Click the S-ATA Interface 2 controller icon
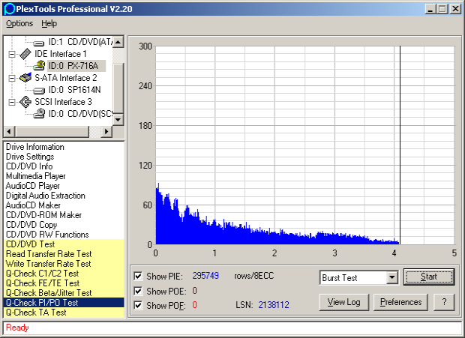This screenshot has width=465, height=338. [25, 78]
